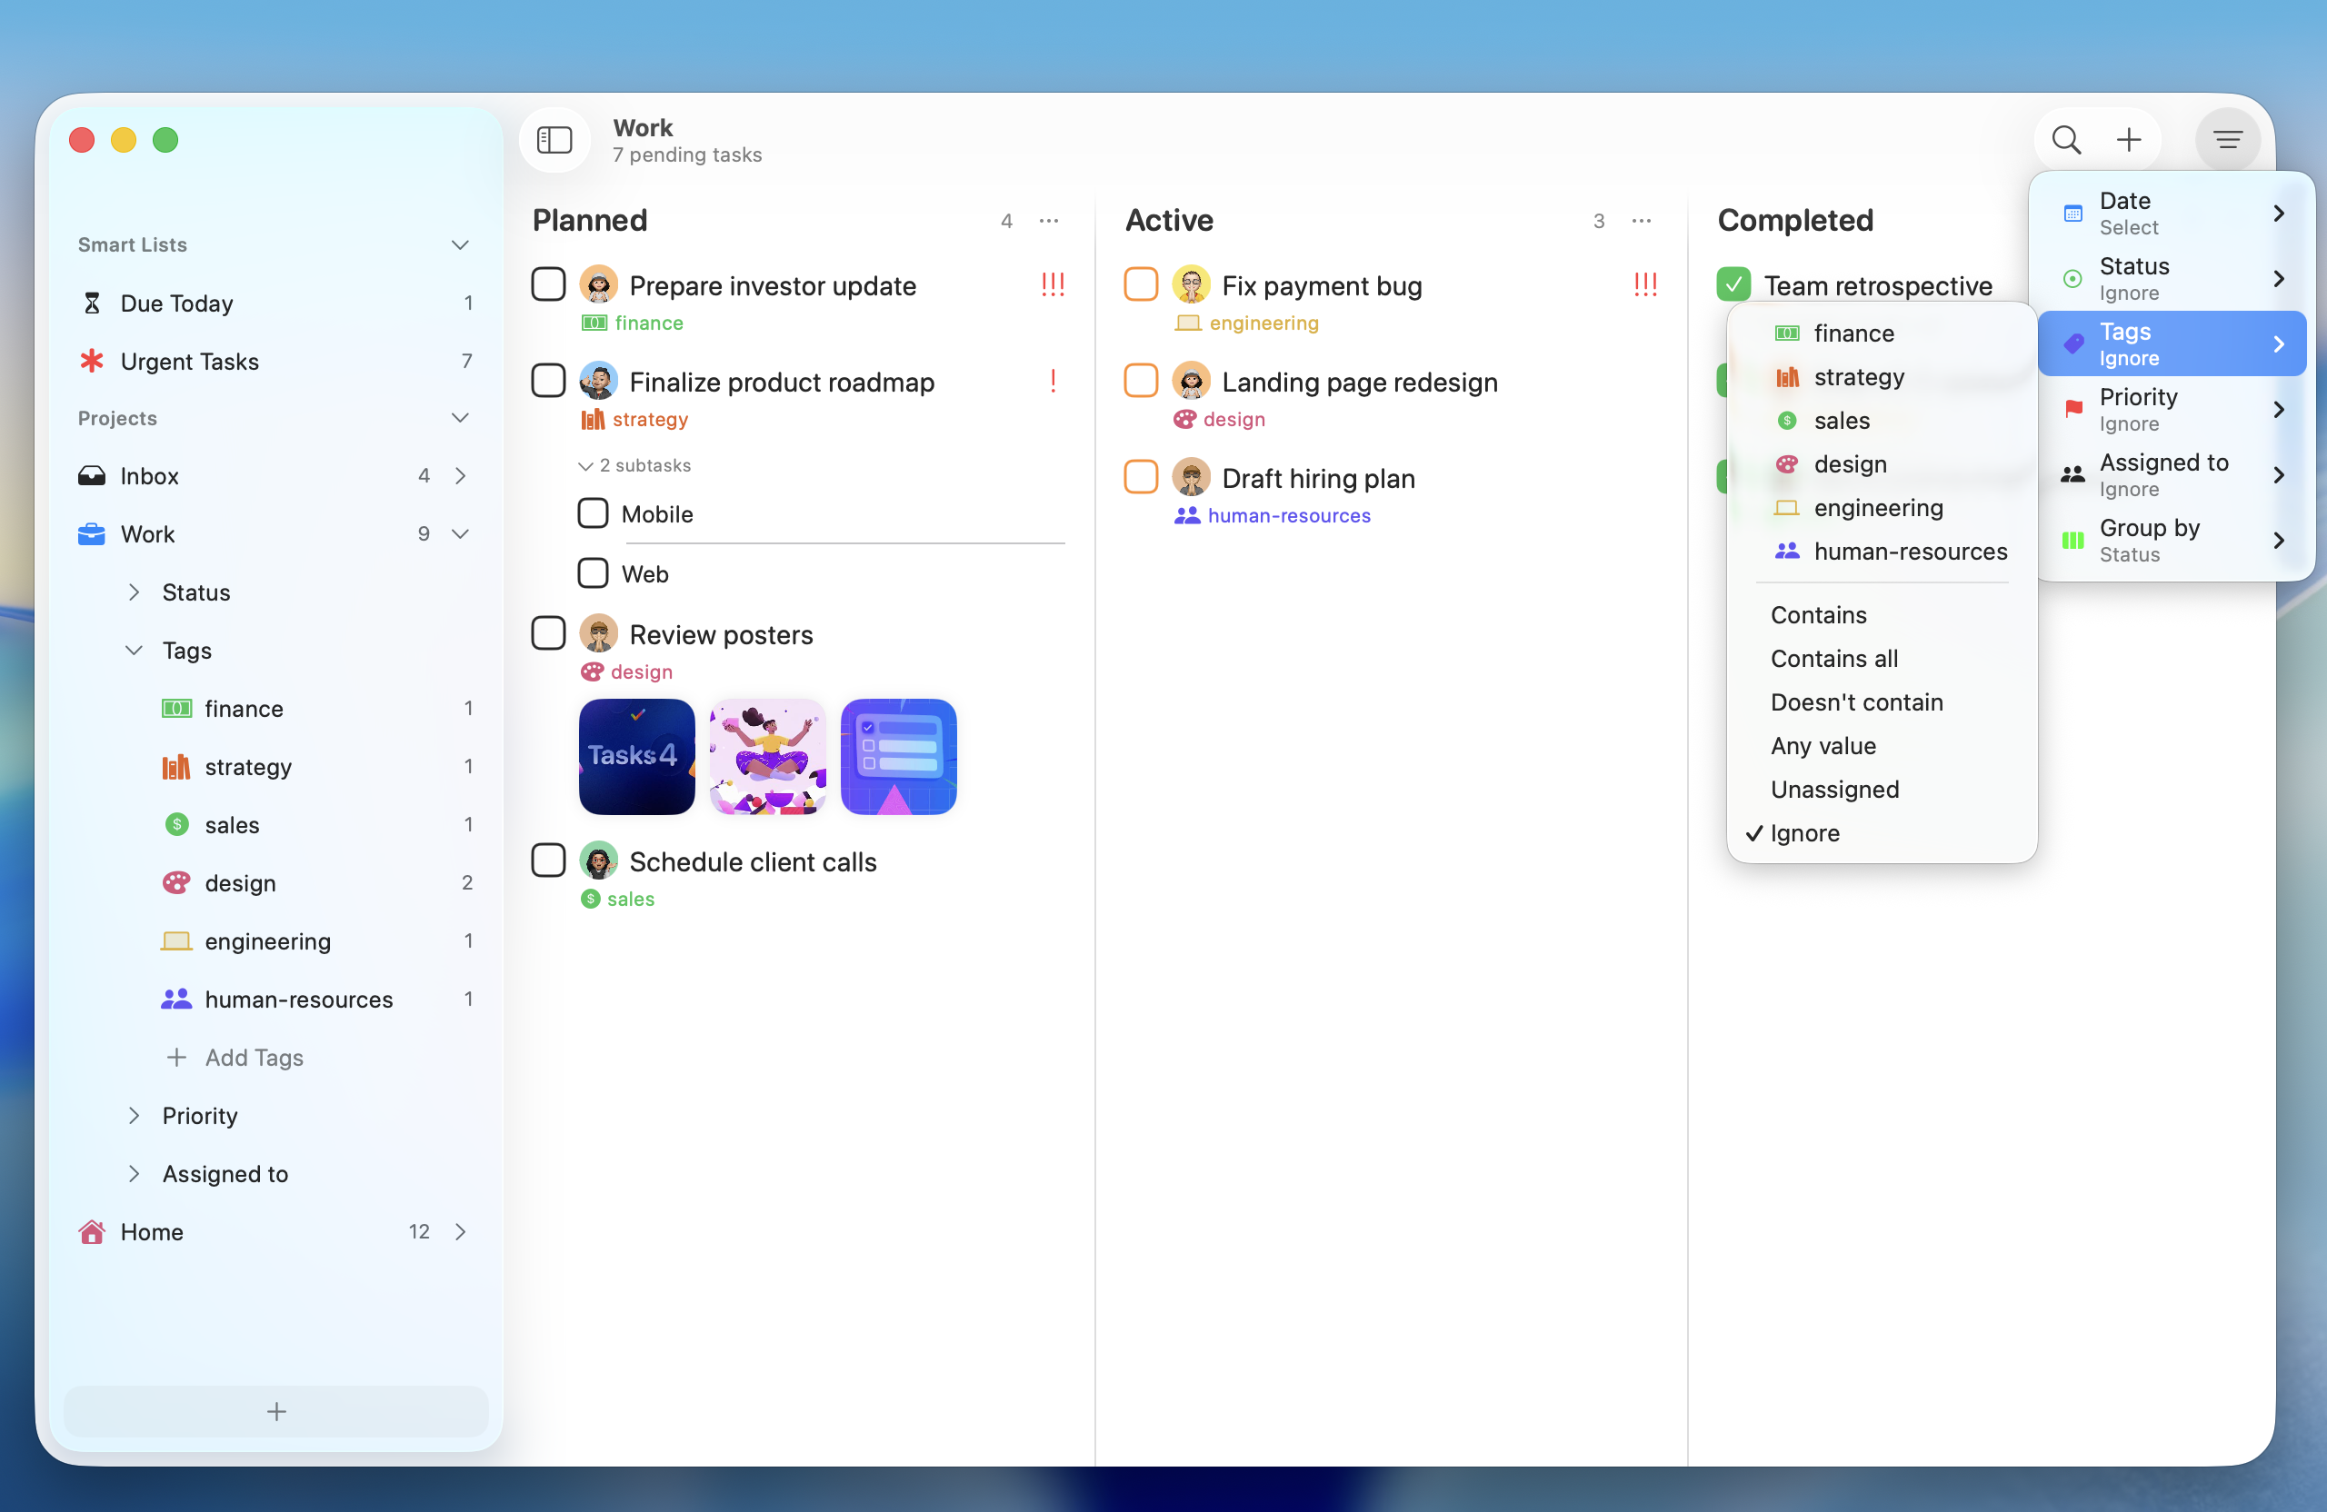Mark Fix payment bug as done
Image resolution: width=2327 pixels, height=1512 pixels.
click(x=1140, y=284)
